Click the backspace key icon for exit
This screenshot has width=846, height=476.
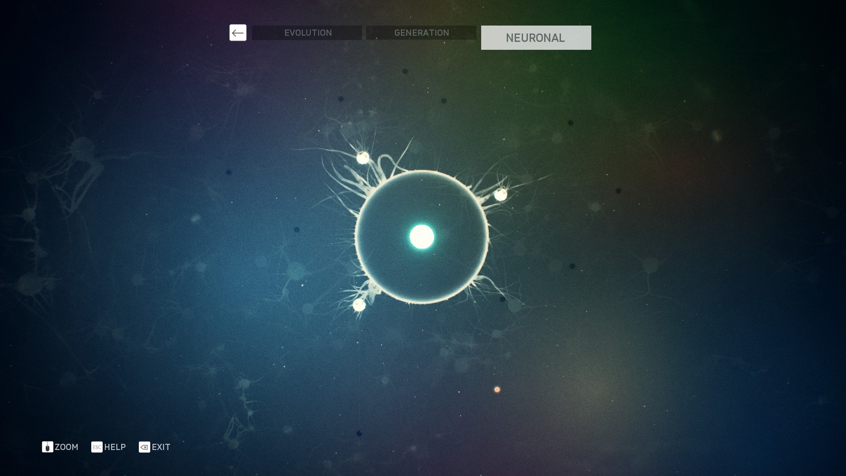(x=144, y=447)
